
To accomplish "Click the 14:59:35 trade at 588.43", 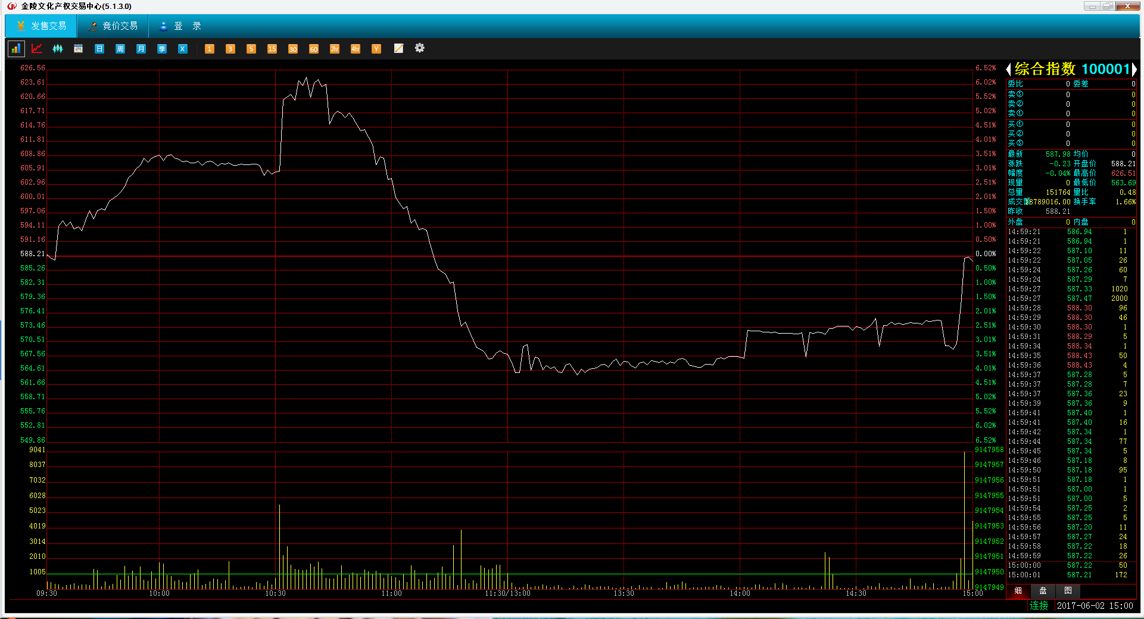I will click(x=1071, y=356).
